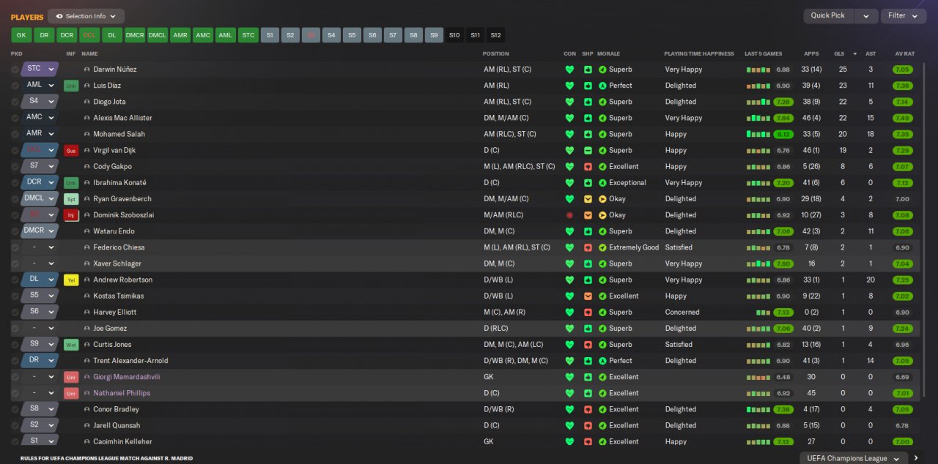
Task: Open the Filter dropdown
Action: pos(903,16)
